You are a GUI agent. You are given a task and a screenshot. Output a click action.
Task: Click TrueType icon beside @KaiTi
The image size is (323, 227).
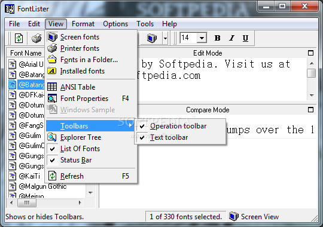coord(13,176)
